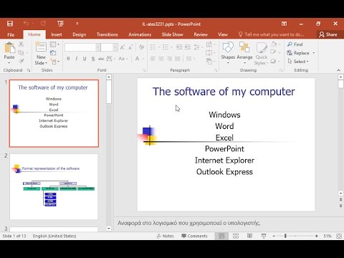Switch to the Slide Show tab
Image resolution: width=344 pixels, height=258 pixels.
click(x=172, y=34)
